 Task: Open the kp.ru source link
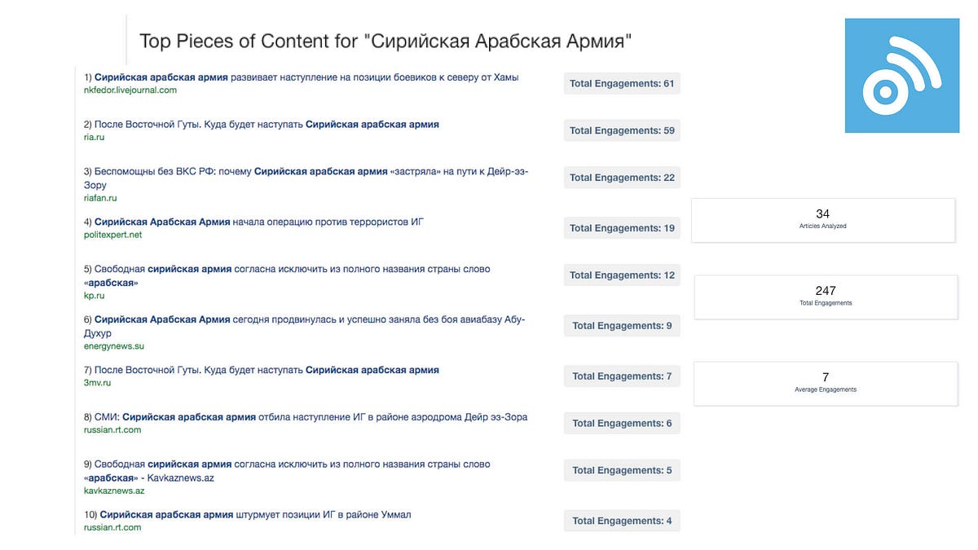[x=95, y=296]
